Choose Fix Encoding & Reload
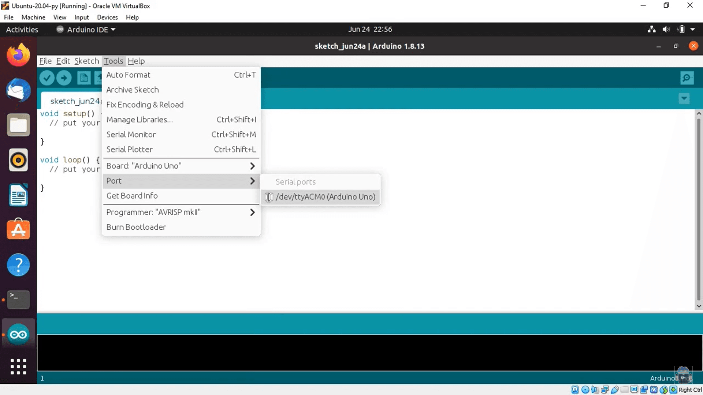The height and width of the screenshot is (395, 703). (x=181, y=105)
